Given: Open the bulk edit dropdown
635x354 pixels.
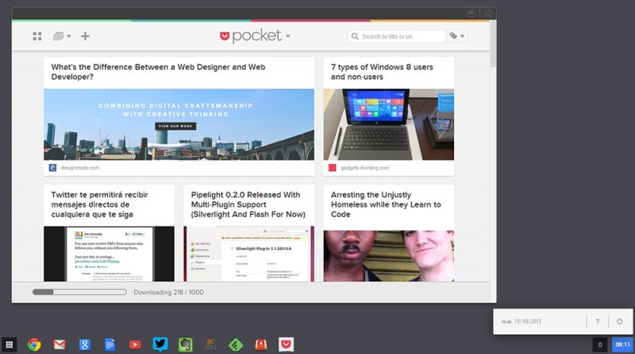Looking at the screenshot, I should tap(62, 36).
